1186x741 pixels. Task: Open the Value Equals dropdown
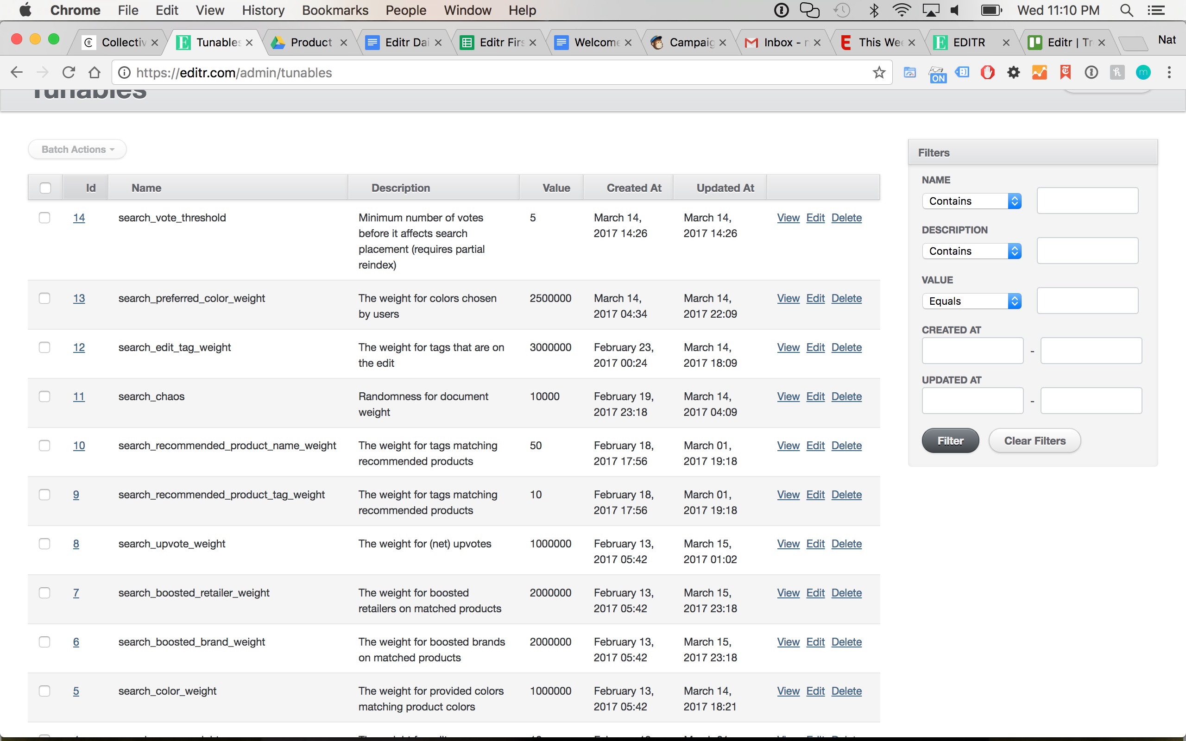tap(972, 301)
